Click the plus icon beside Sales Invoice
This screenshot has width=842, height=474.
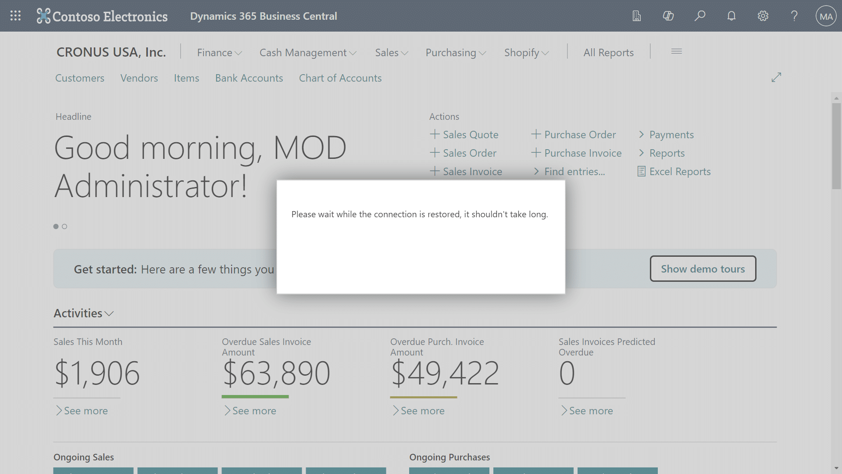435,171
